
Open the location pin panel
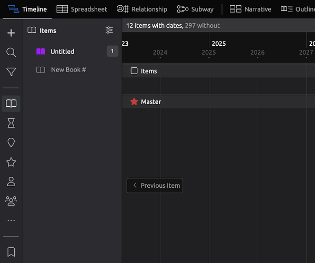coord(11,143)
